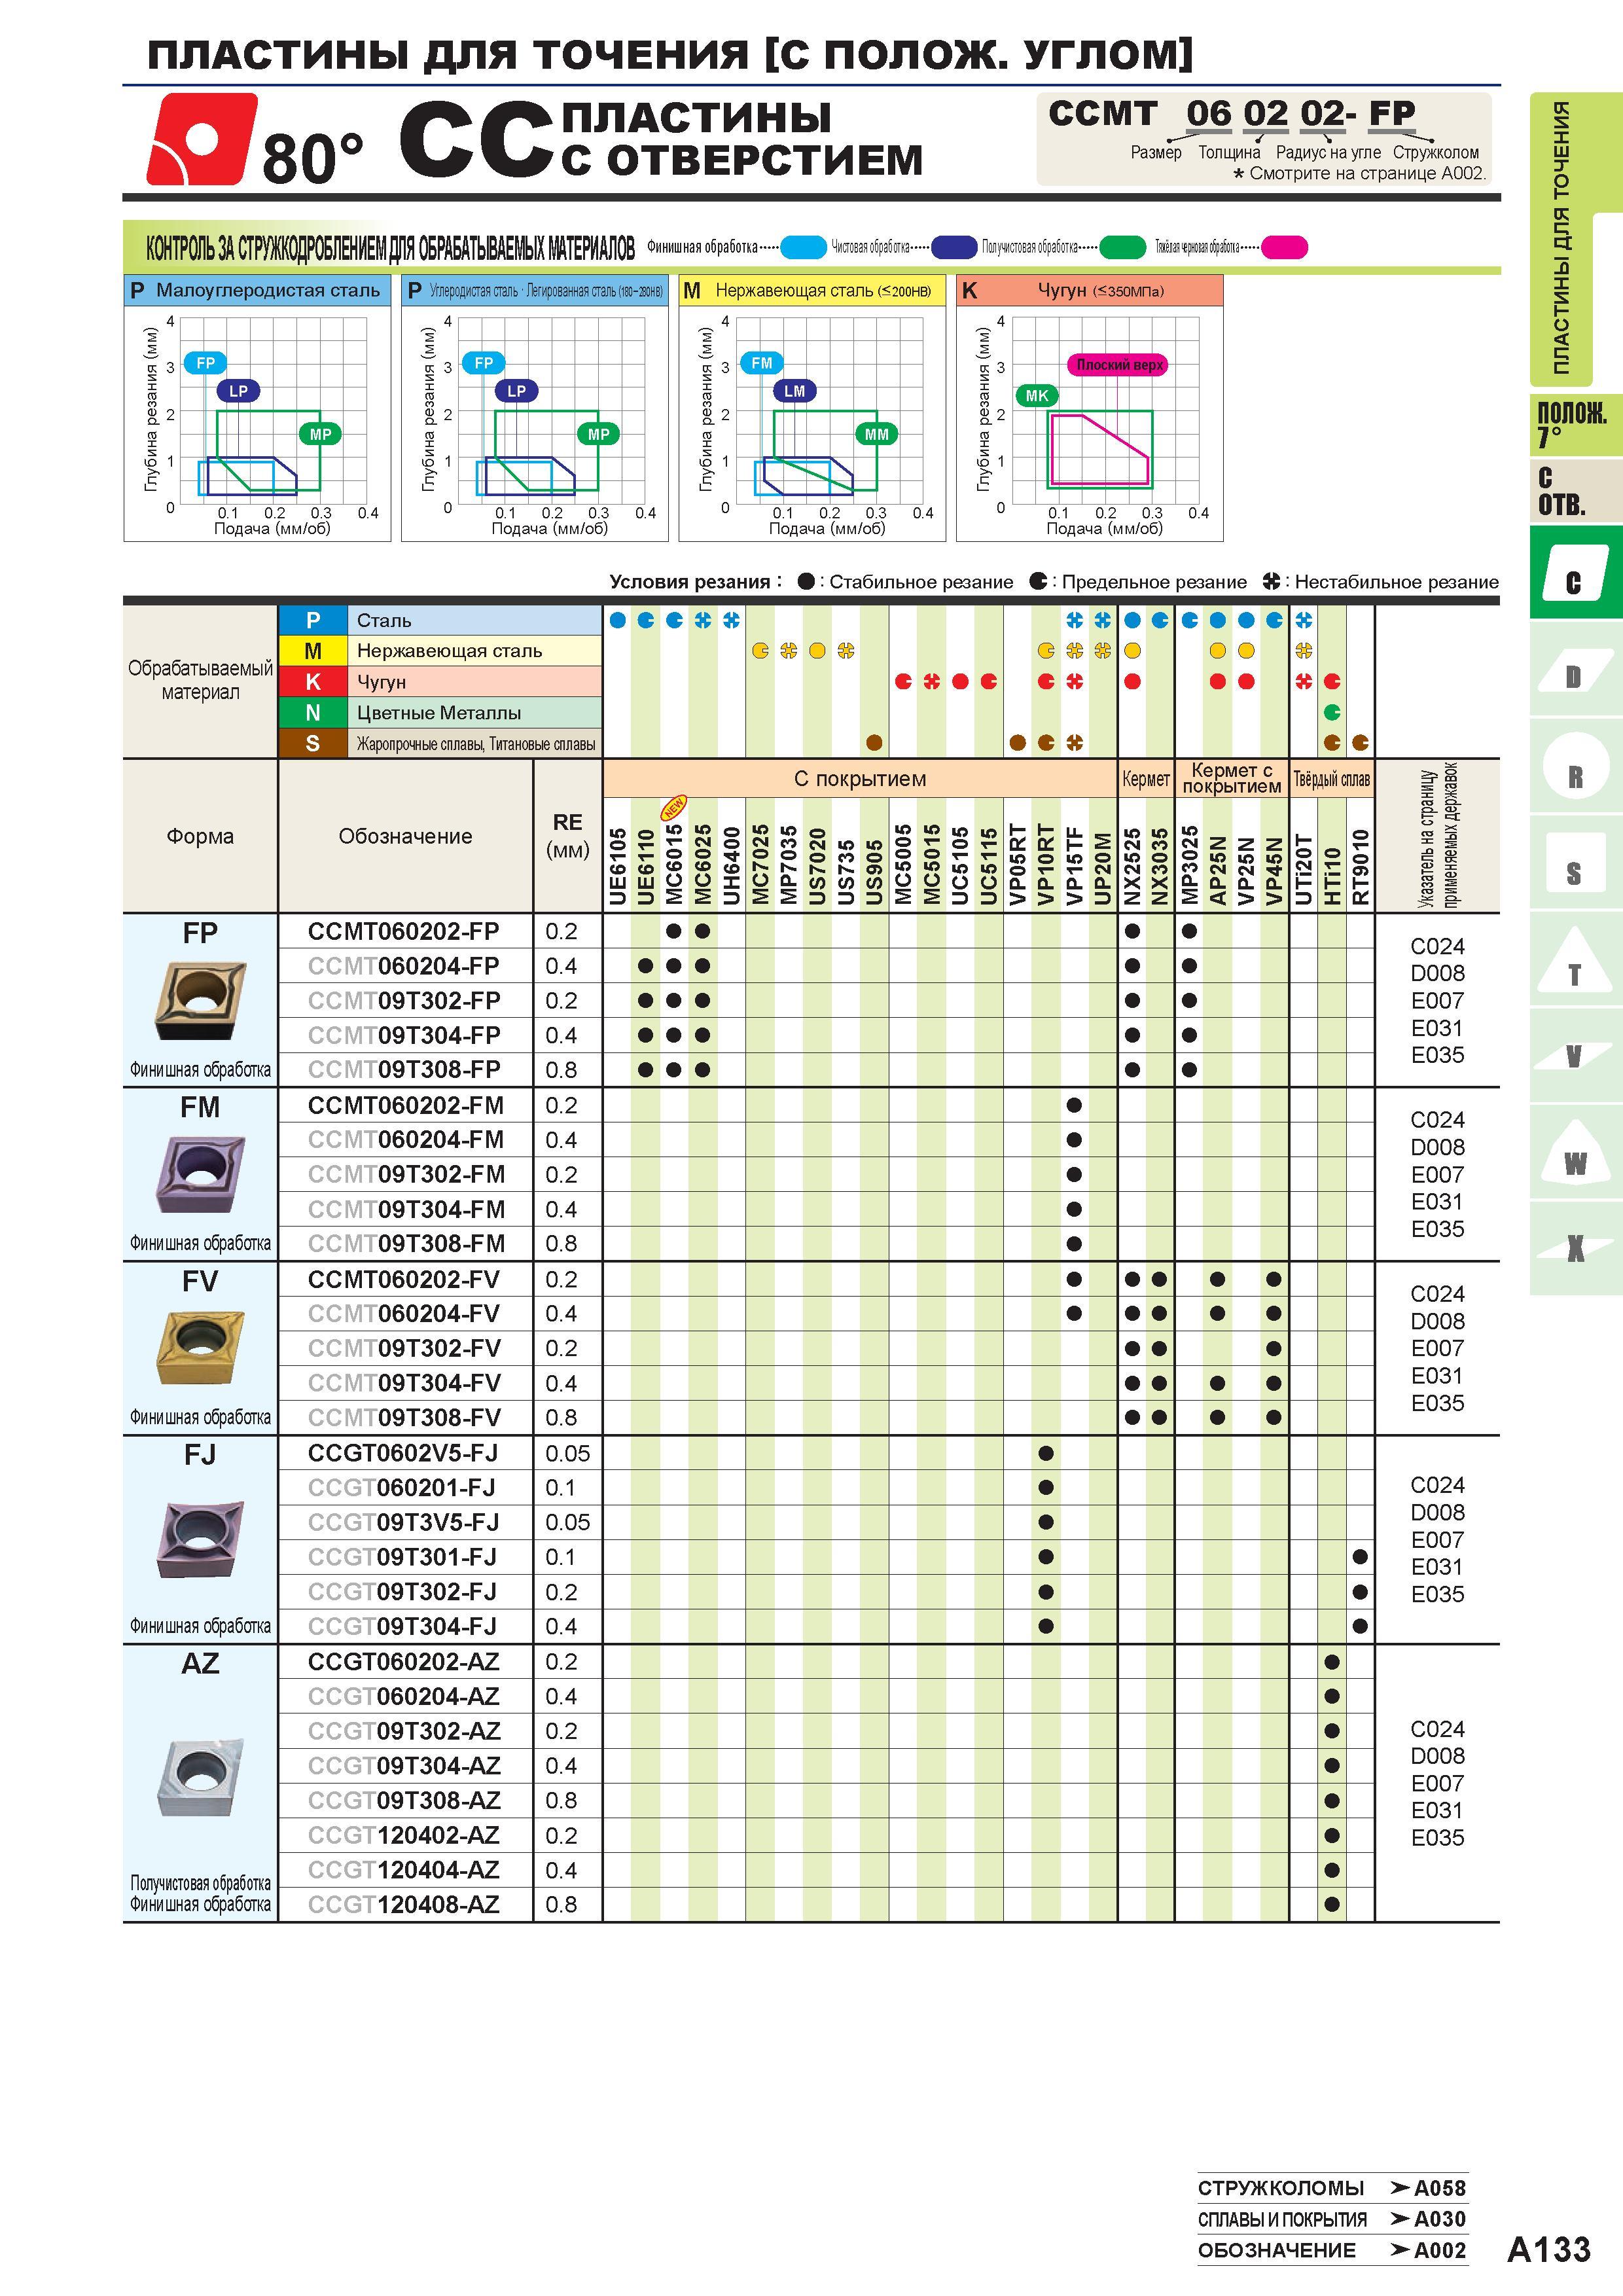Image resolution: width=1623 pixels, height=2296 pixels.
Task: Click the AZ silver insert photo
Action: (200, 1778)
